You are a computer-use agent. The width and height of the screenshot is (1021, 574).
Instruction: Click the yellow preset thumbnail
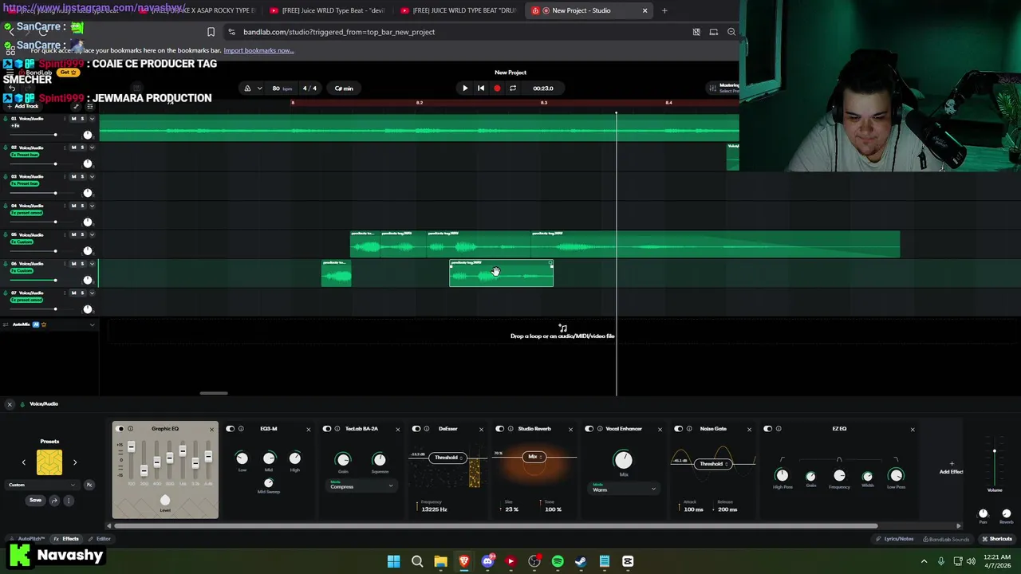tap(49, 462)
